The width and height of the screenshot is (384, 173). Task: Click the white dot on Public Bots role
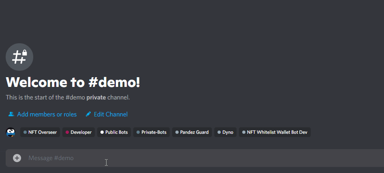tap(102, 132)
